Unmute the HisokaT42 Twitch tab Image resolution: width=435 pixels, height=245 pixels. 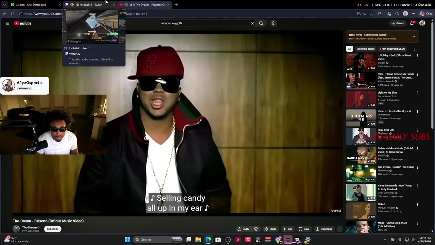(x=72, y=4)
